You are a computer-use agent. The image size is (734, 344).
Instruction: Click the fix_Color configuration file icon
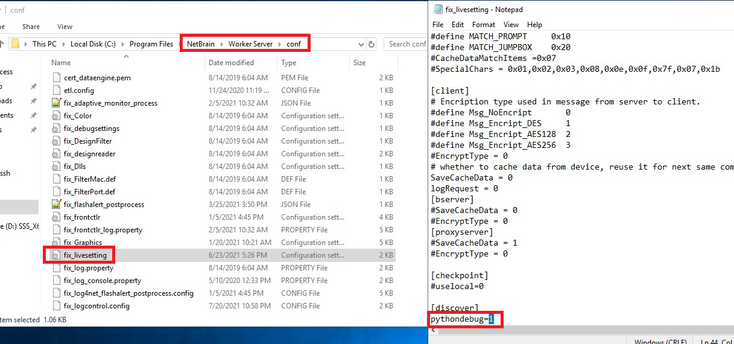(x=56, y=116)
